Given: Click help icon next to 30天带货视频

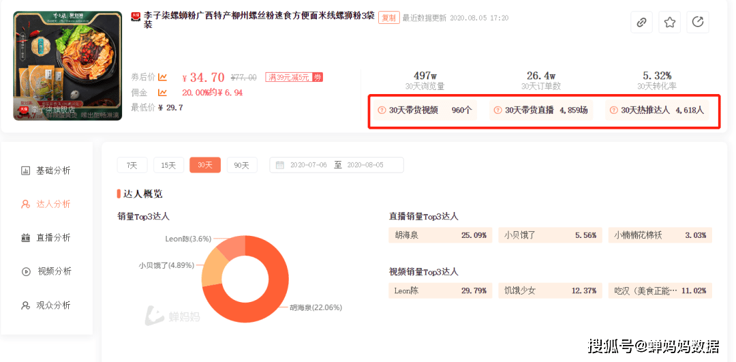Looking at the screenshot, I should [382, 110].
